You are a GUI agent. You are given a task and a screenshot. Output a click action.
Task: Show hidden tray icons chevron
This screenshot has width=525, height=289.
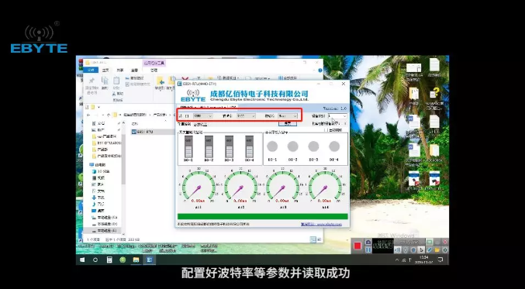tap(397, 260)
